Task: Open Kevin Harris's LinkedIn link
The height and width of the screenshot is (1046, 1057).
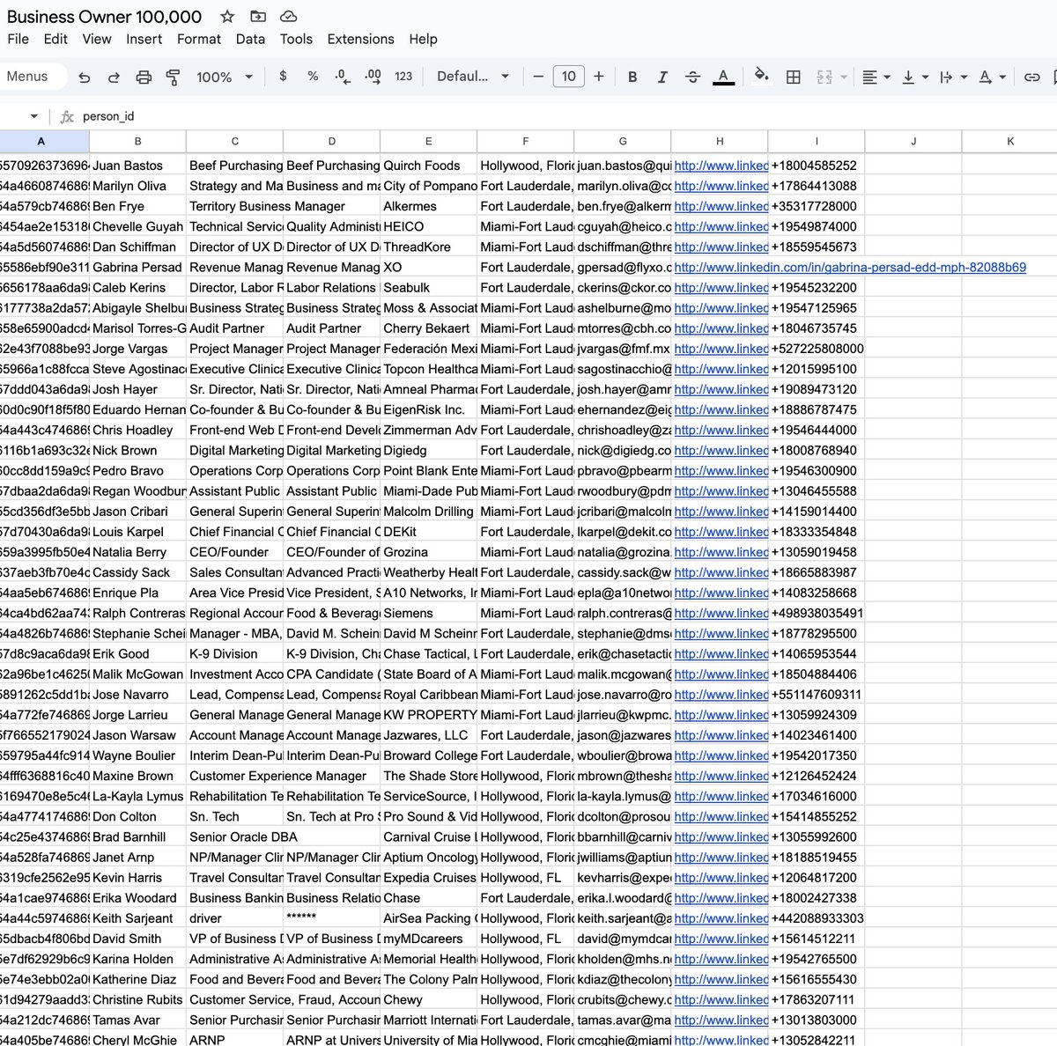Action: pos(721,878)
